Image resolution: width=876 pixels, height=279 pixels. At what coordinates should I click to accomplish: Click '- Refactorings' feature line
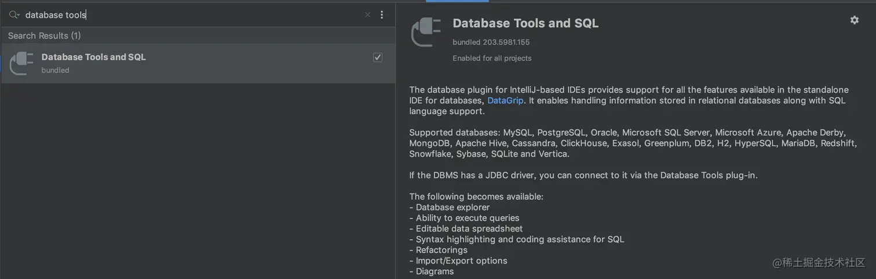click(x=439, y=250)
